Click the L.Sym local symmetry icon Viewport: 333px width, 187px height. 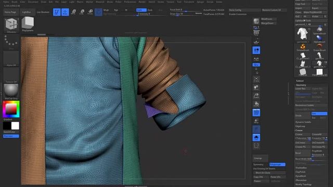pyautogui.click(x=257, y=59)
